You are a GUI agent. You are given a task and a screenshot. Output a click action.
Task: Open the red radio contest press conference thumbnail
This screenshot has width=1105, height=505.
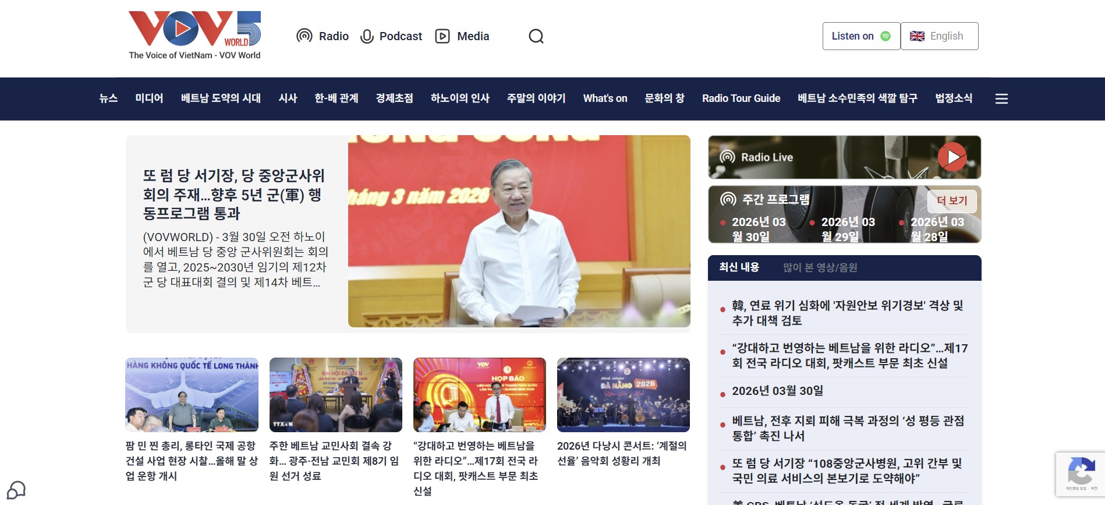pyautogui.click(x=480, y=395)
